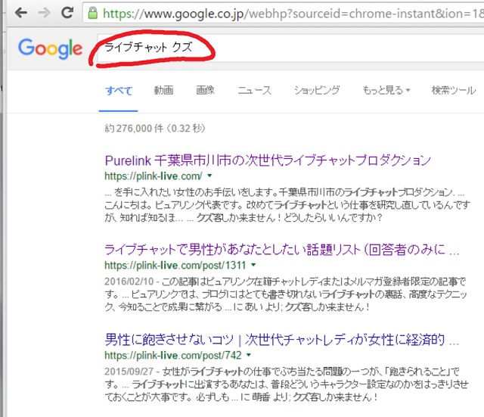Open the ニュース tab
The height and width of the screenshot is (417, 484).
255,90
